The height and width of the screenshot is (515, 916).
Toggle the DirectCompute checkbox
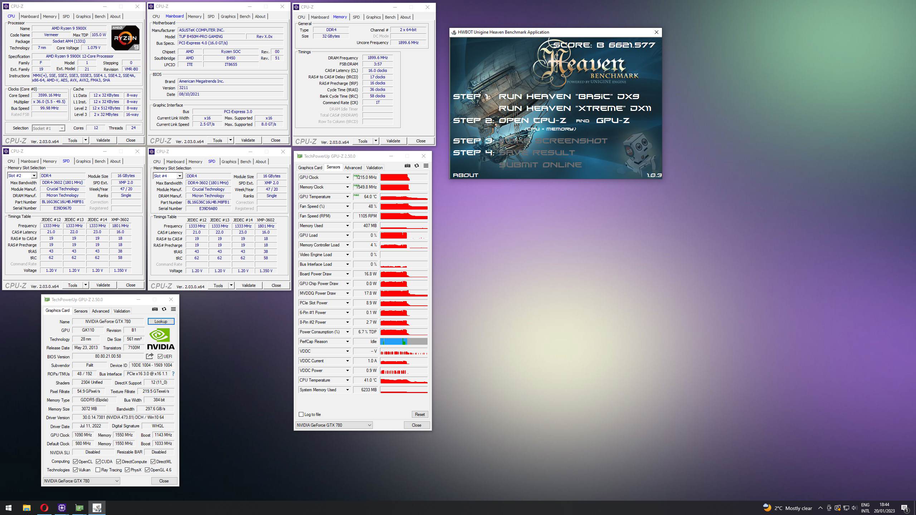click(118, 462)
